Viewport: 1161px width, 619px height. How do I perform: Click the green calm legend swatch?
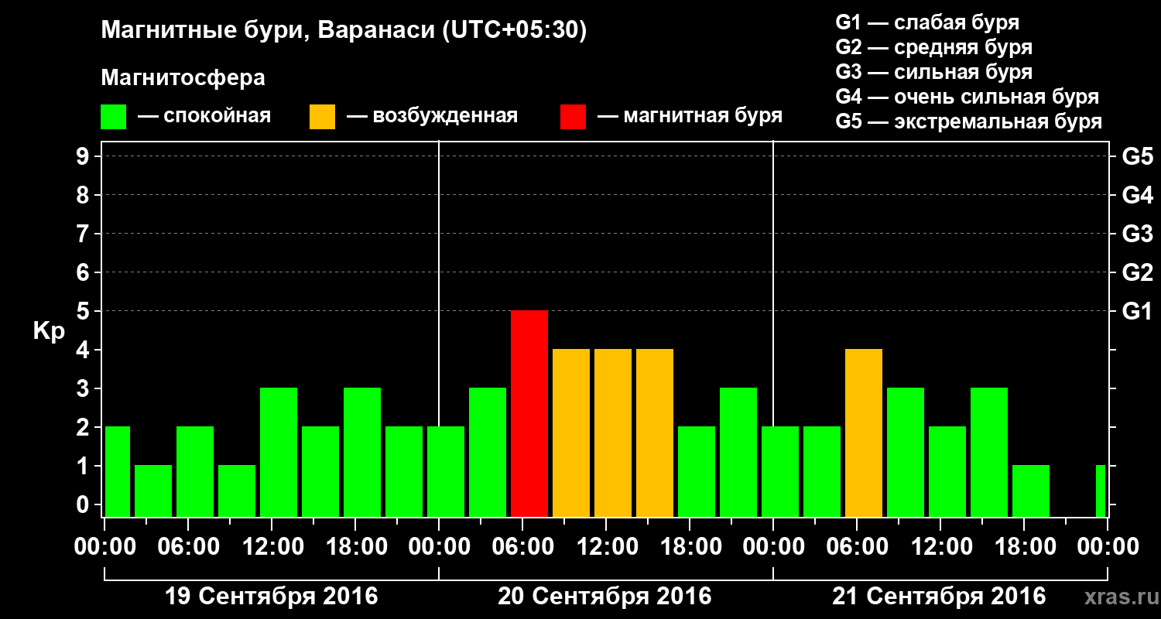click(113, 117)
